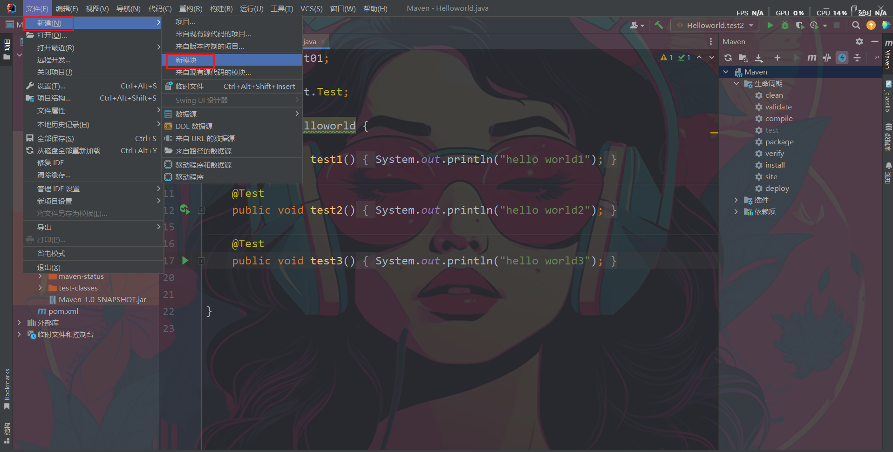Toggle Maven offline mode

tap(827, 58)
